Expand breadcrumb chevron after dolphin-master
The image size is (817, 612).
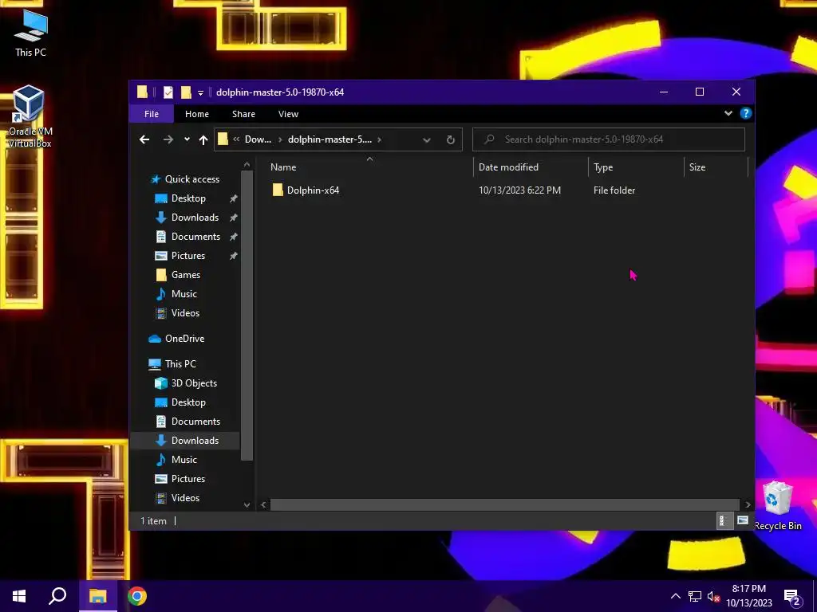pos(379,139)
